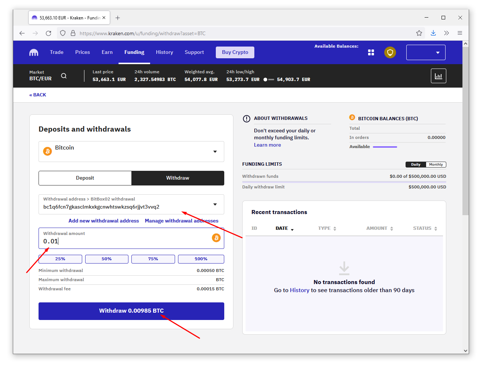The width and height of the screenshot is (483, 368).
Task: Set amount to 25%
Action: 60,259
